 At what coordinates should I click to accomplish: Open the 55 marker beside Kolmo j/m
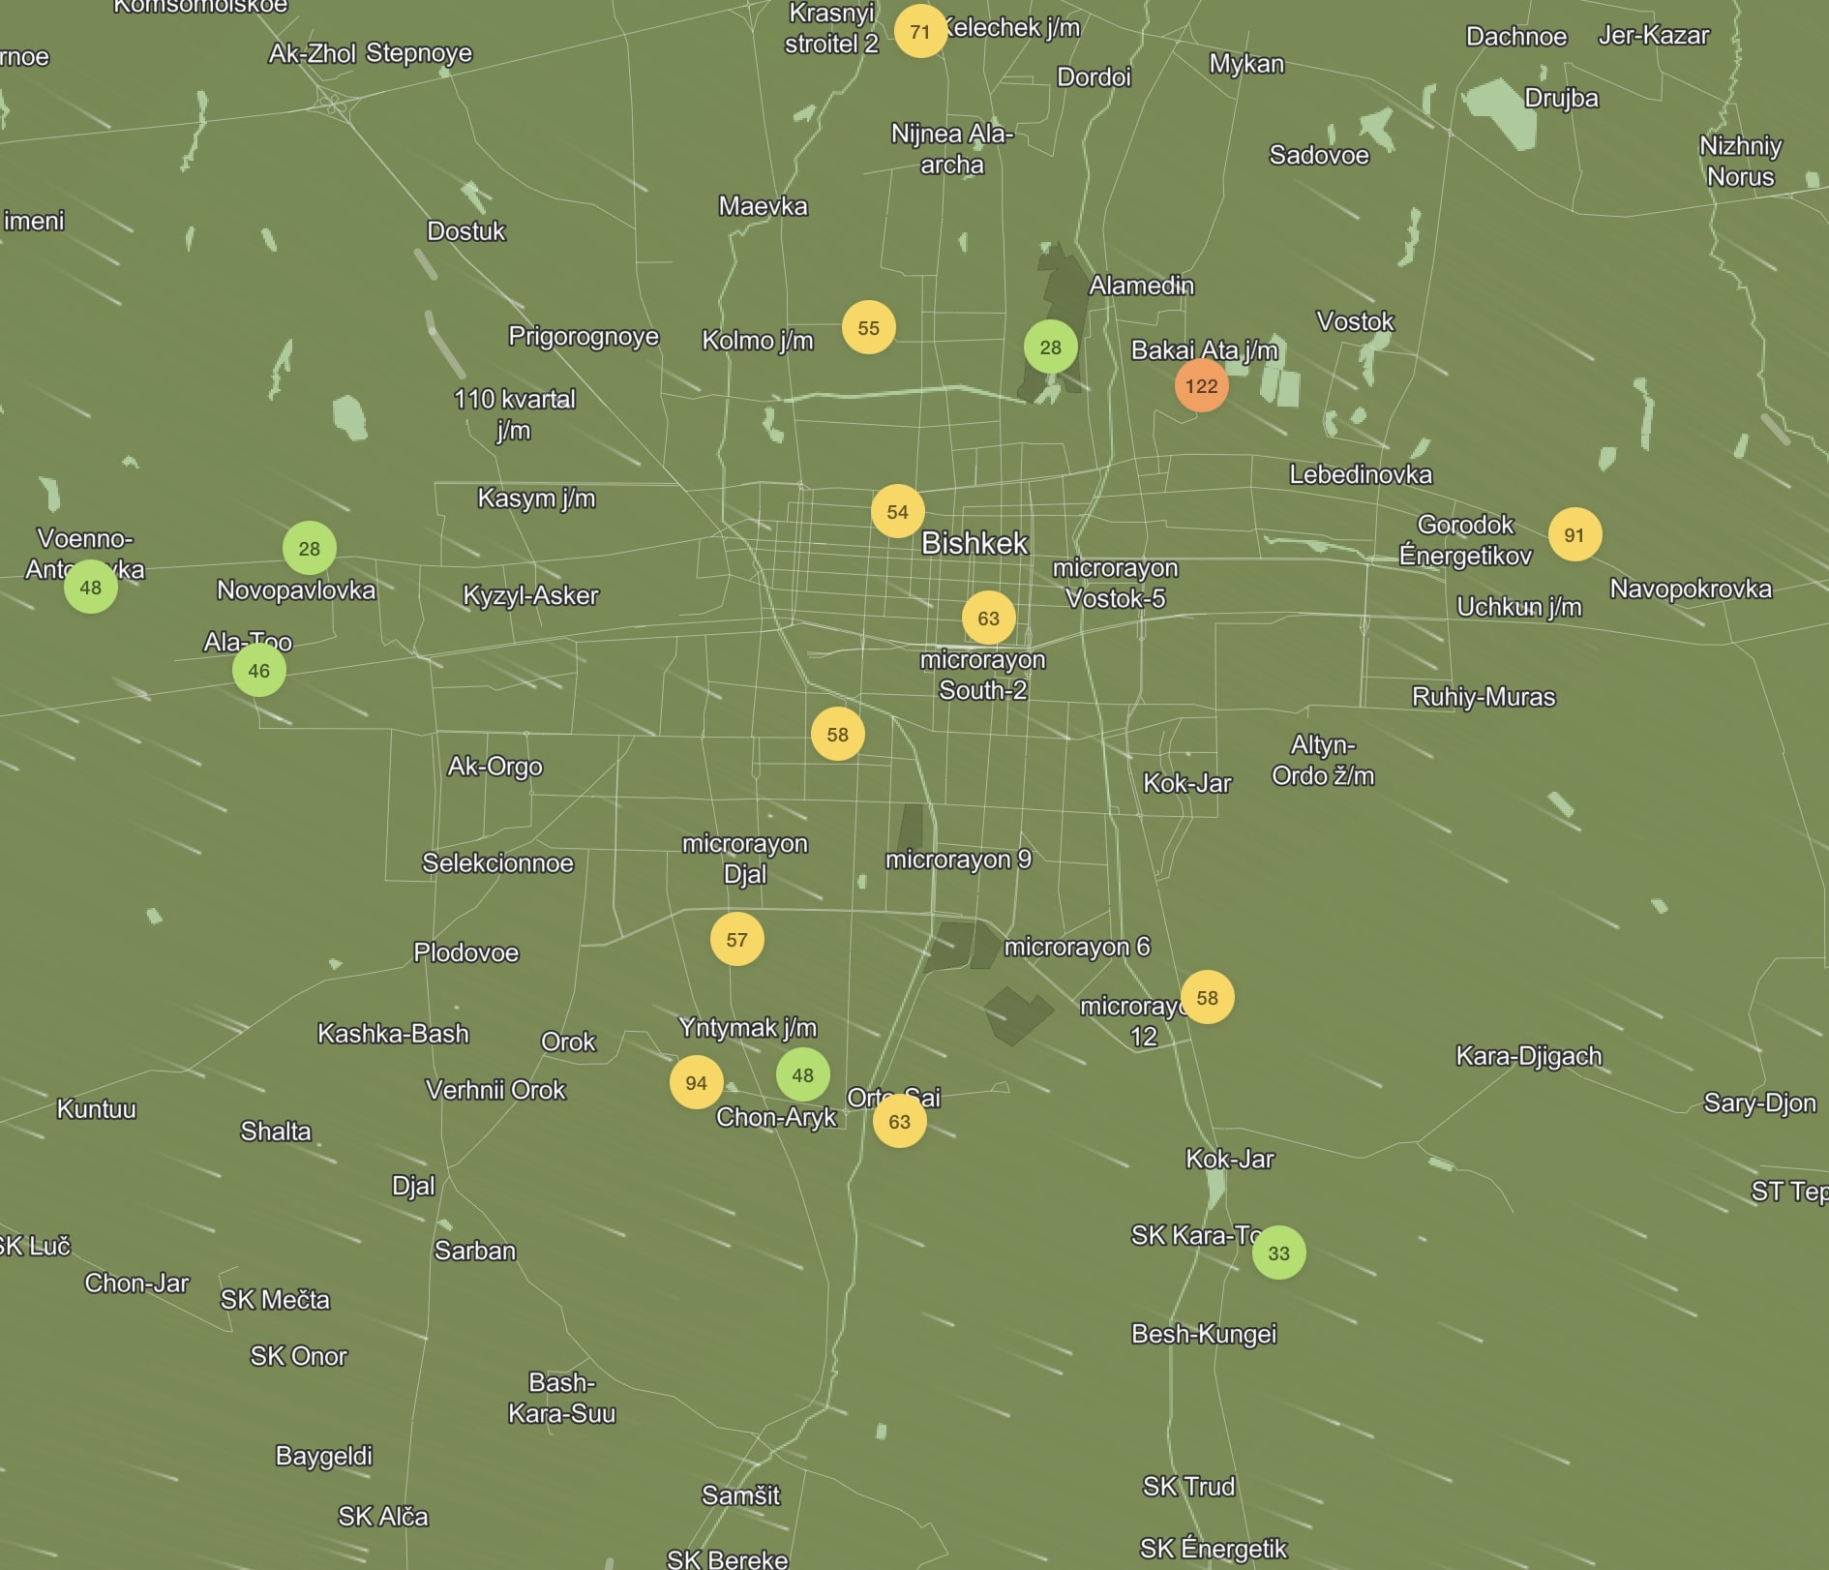click(868, 328)
